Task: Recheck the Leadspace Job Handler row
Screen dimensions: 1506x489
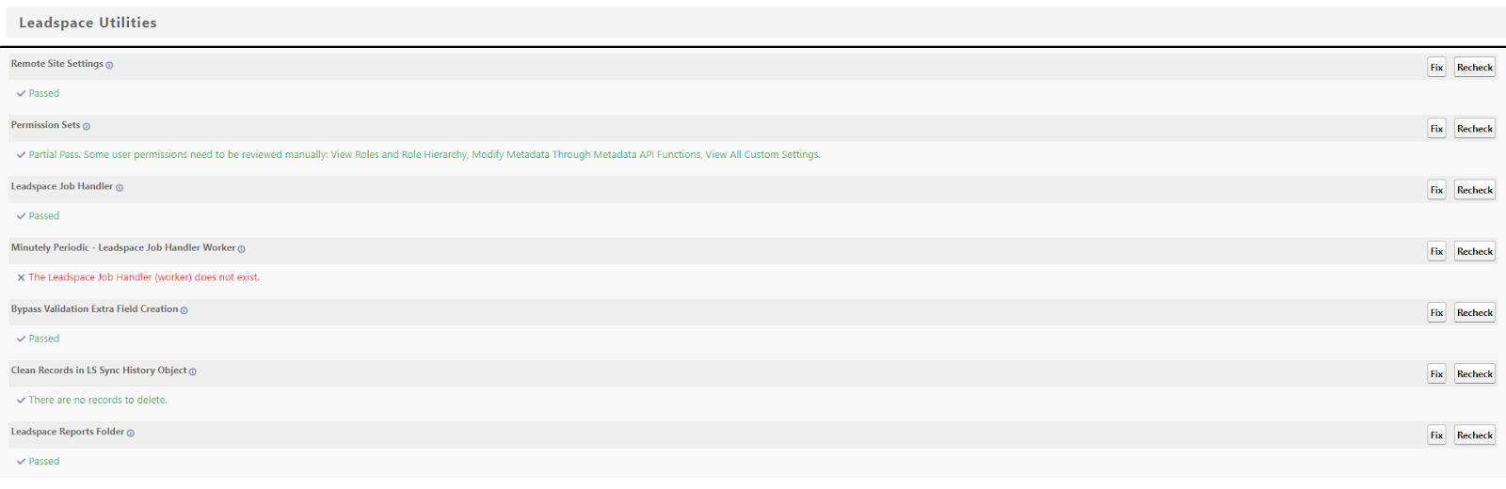Action: click(1475, 190)
